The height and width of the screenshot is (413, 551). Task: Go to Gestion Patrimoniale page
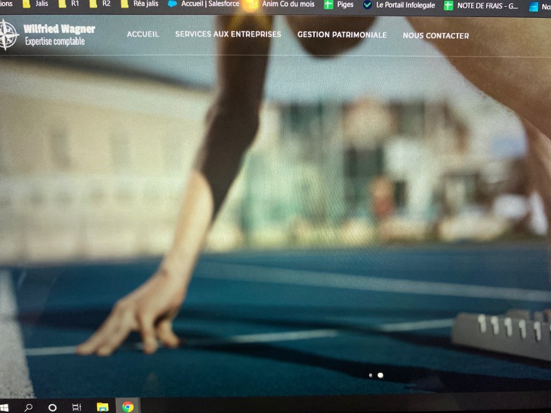tap(342, 35)
